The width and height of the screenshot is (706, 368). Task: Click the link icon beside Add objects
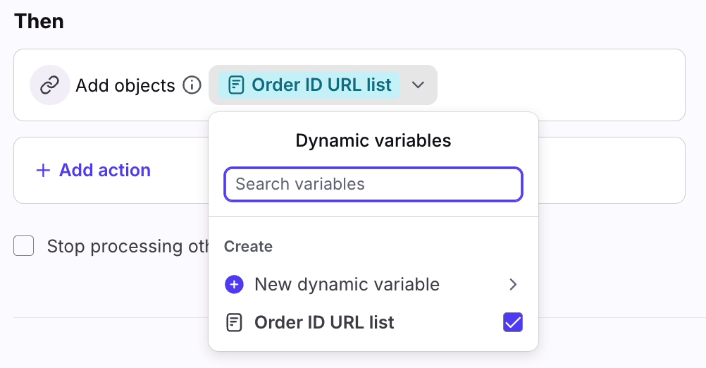tap(49, 85)
